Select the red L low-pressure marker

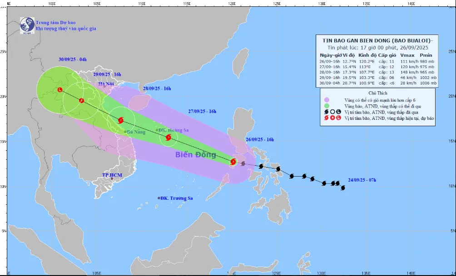pos(60,90)
